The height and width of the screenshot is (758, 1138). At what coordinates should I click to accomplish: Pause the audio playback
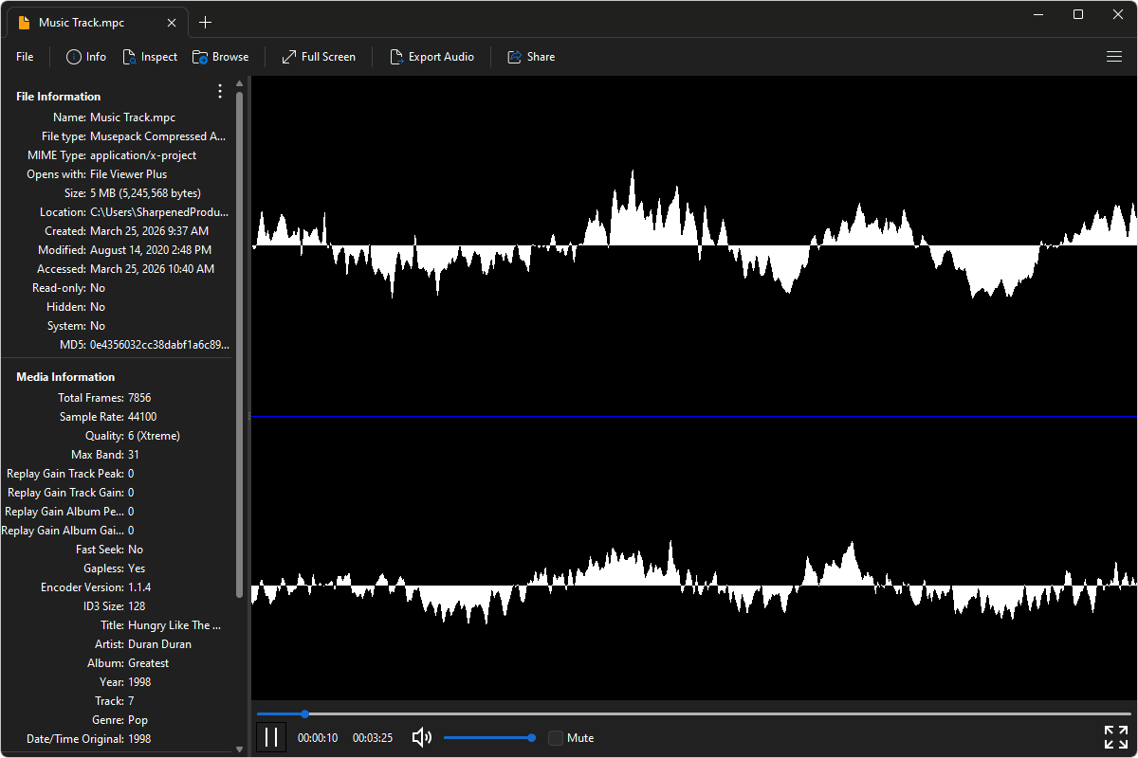point(271,736)
